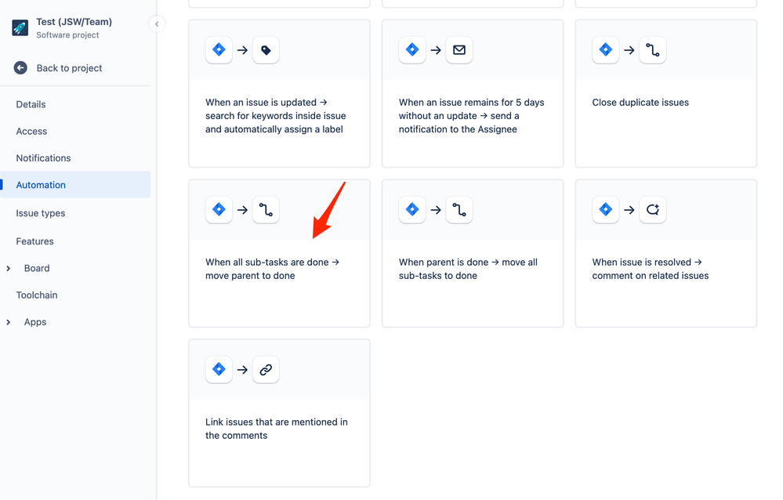Click the label icon on the keyword-assign template
The height and width of the screenshot is (500, 783).
266,49
